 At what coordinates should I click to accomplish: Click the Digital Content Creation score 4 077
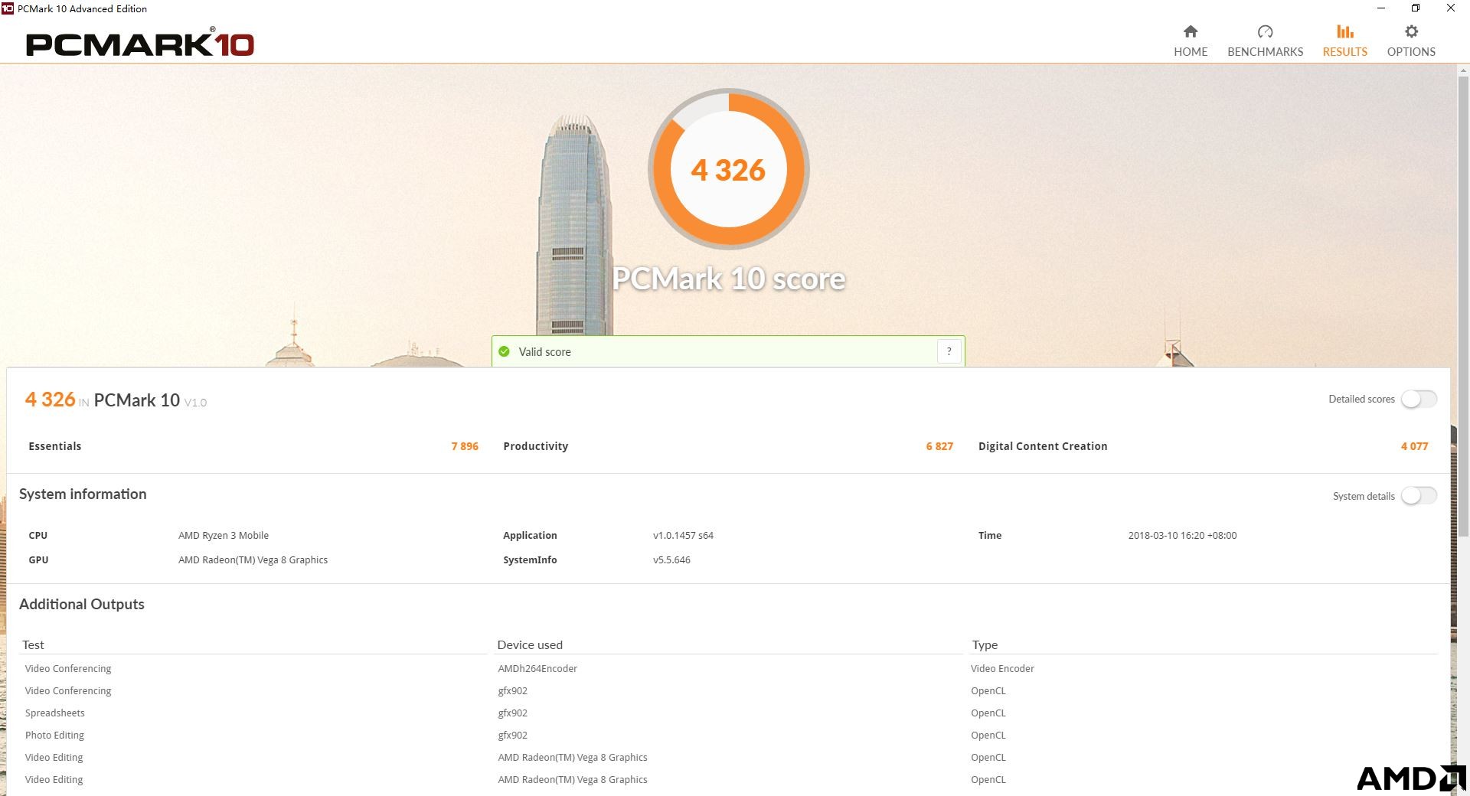pos(1414,446)
